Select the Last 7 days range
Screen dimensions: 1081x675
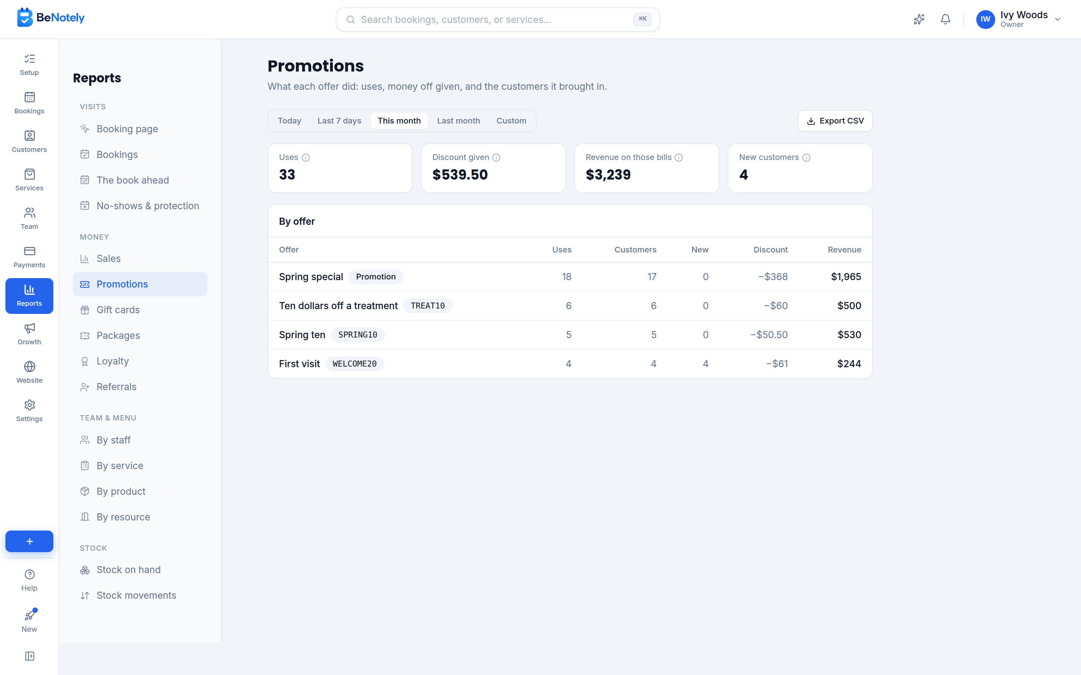point(340,121)
